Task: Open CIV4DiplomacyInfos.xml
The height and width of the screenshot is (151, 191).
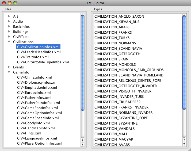Action: click(x=38, y=83)
